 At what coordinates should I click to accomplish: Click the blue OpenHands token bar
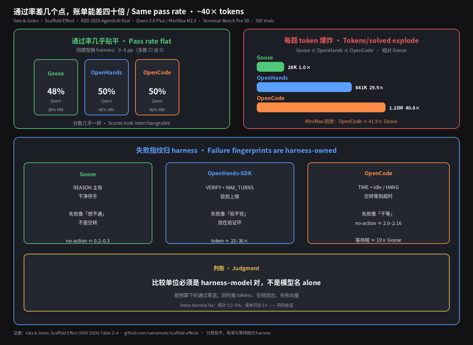304,87
